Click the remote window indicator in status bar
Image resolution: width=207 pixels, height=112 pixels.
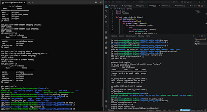(105, 110)
